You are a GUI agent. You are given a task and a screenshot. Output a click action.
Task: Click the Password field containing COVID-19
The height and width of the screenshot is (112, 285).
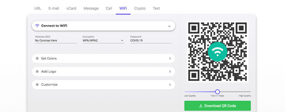tap(151, 41)
